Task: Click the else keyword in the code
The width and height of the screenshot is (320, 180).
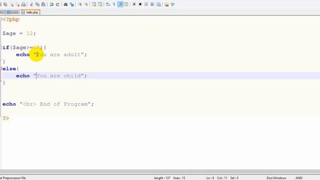Action: [x=9, y=69]
